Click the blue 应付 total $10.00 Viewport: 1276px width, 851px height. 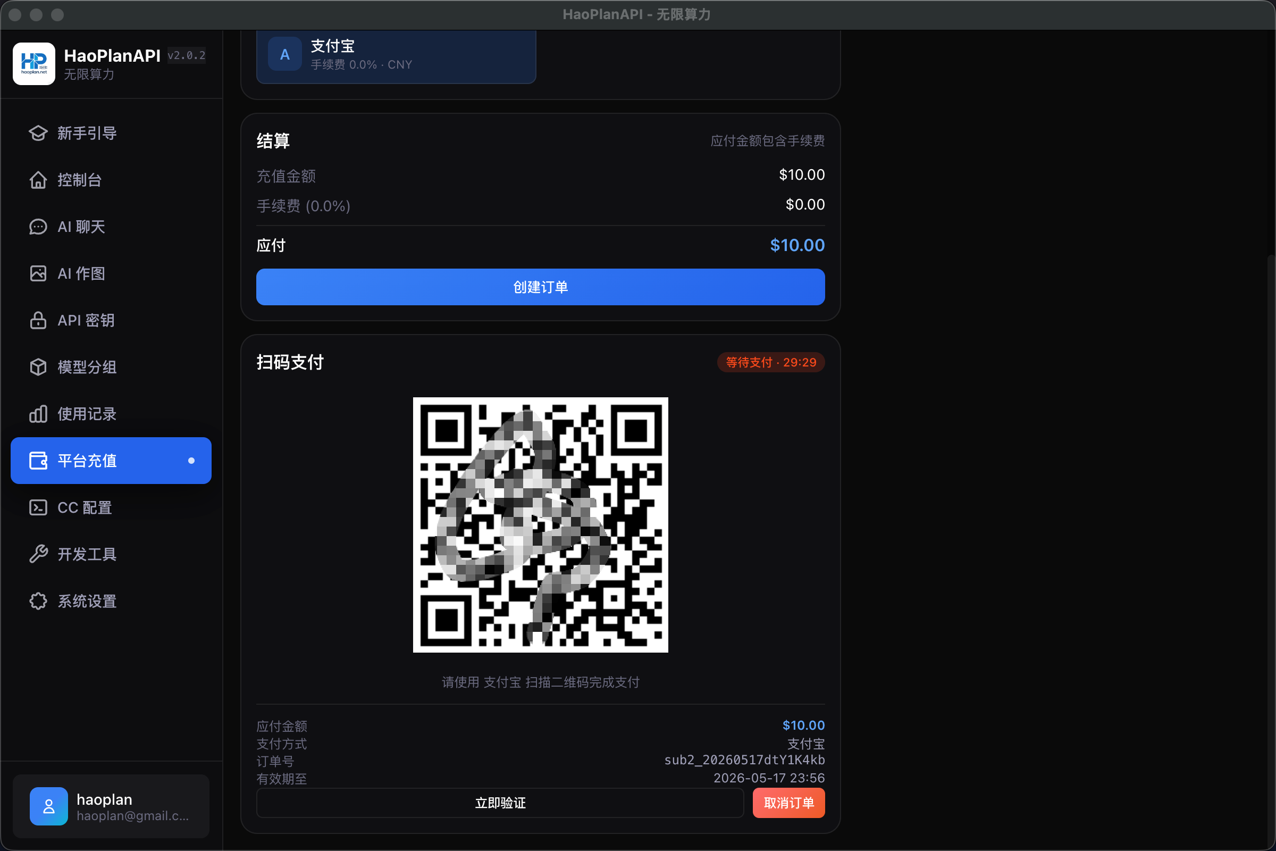797,245
